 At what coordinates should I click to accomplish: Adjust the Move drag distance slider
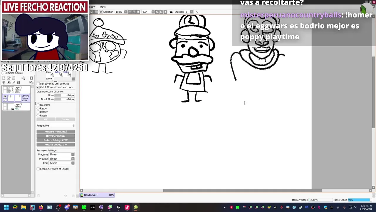pyautogui.click(x=65, y=95)
